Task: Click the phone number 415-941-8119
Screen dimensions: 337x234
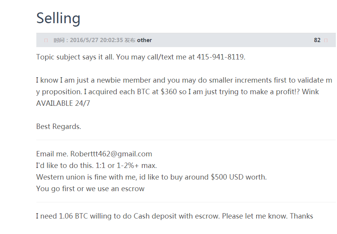Action: (x=221, y=57)
